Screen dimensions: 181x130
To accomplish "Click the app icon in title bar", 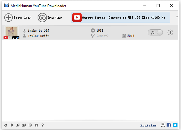I will pos(7,5).
